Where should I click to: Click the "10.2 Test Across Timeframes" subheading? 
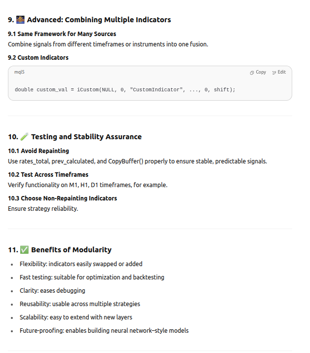(48, 175)
